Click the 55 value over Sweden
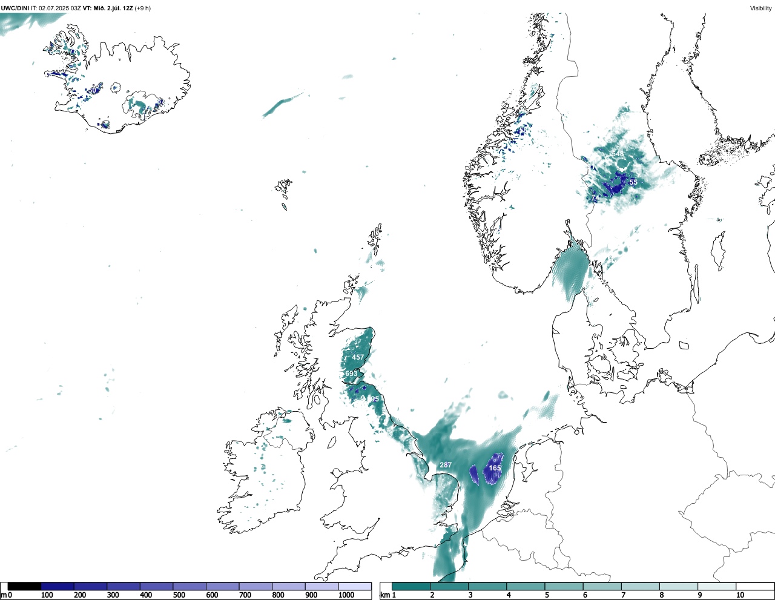The height and width of the screenshot is (600, 775). pyautogui.click(x=633, y=182)
